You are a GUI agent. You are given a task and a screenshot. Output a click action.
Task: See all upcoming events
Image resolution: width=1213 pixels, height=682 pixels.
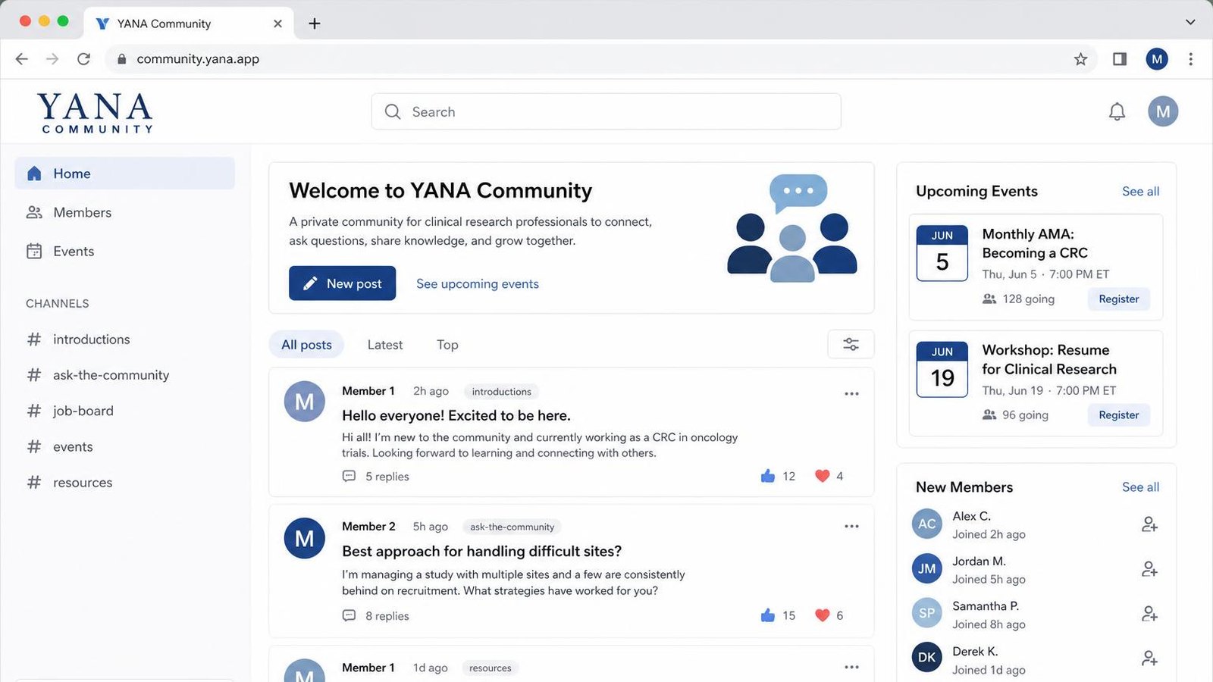coord(1140,192)
